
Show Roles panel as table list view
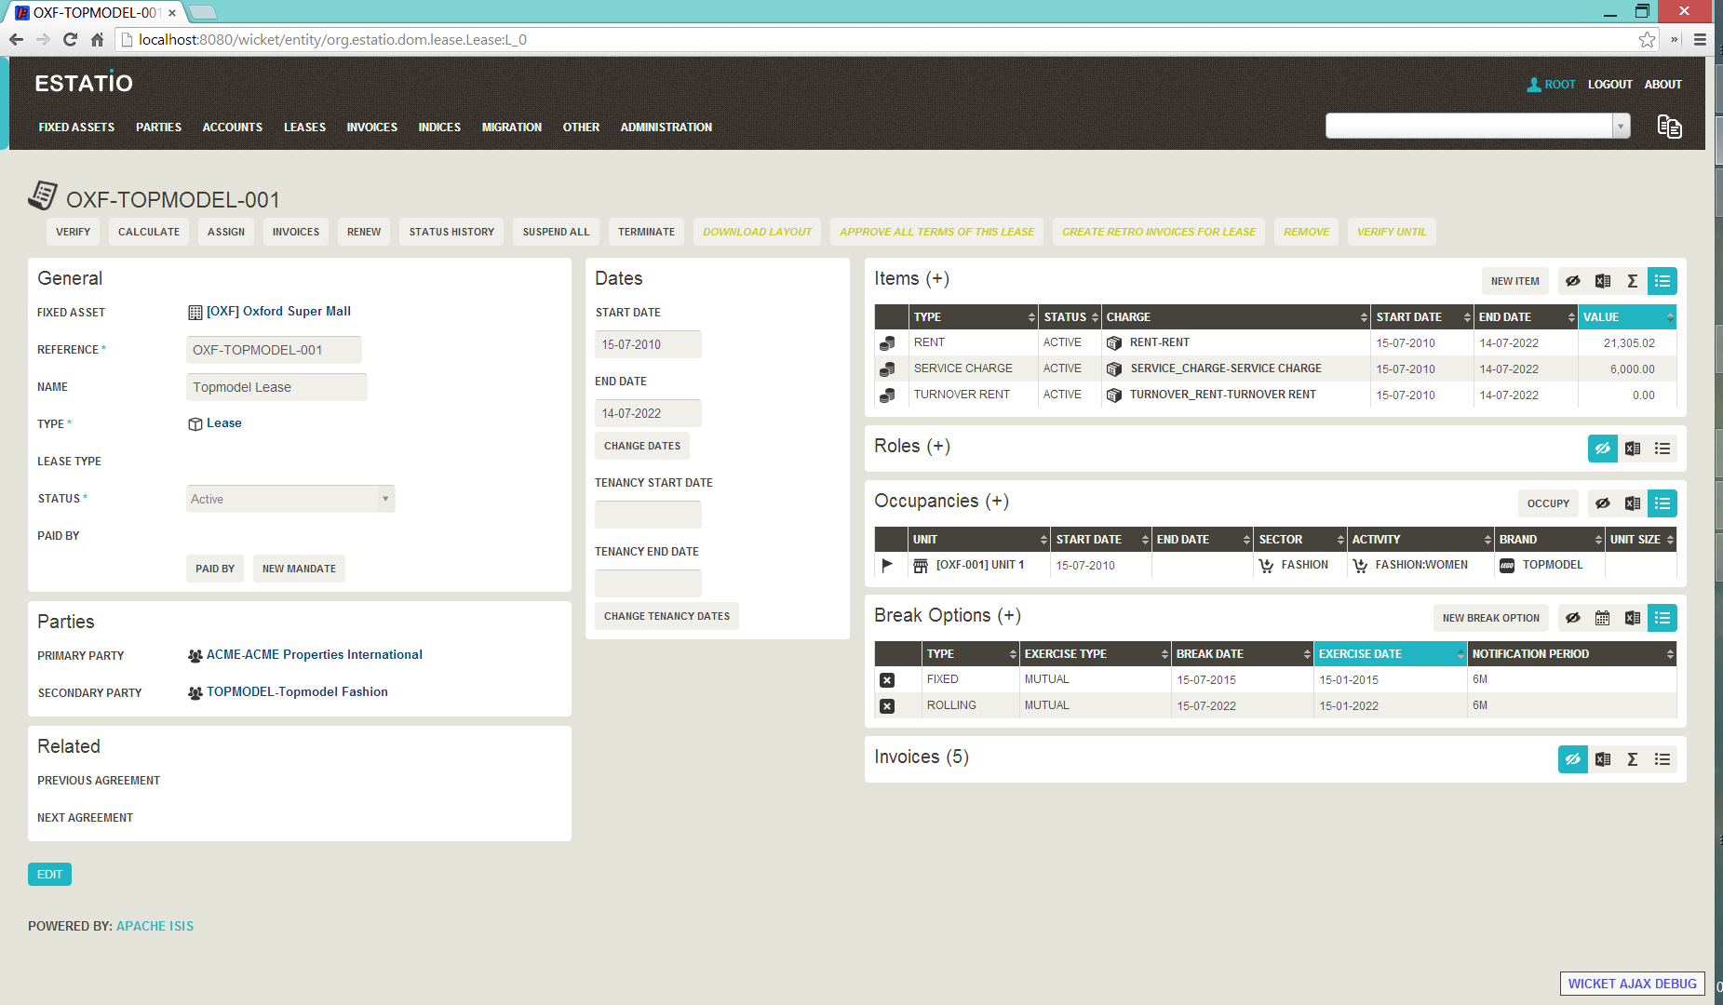click(x=1662, y=449)
